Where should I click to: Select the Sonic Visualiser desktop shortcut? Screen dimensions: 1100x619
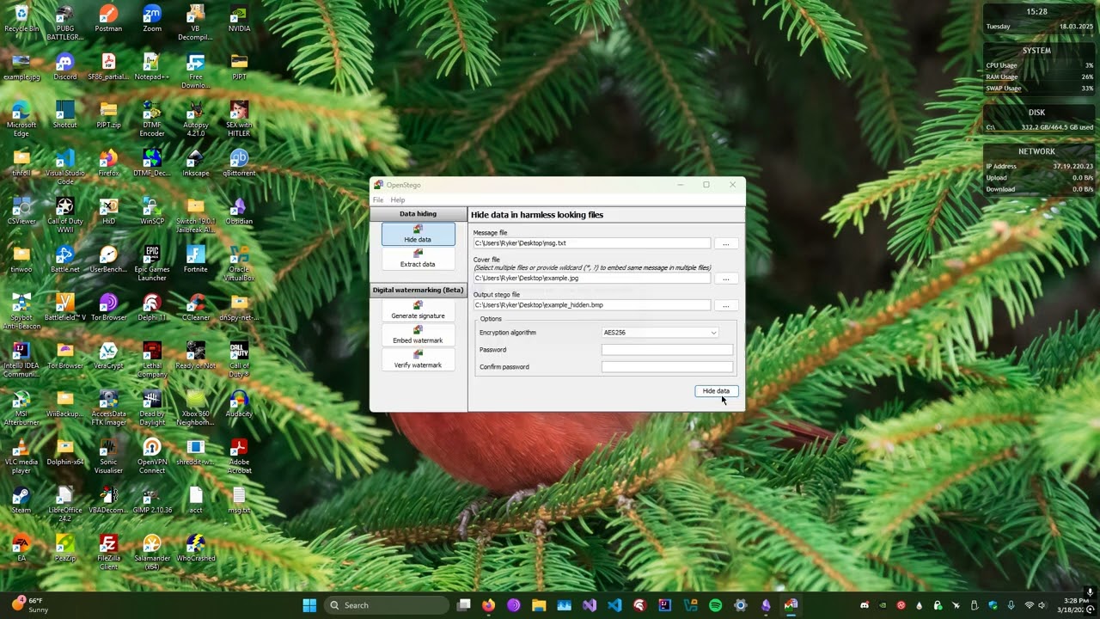point(108,456)
